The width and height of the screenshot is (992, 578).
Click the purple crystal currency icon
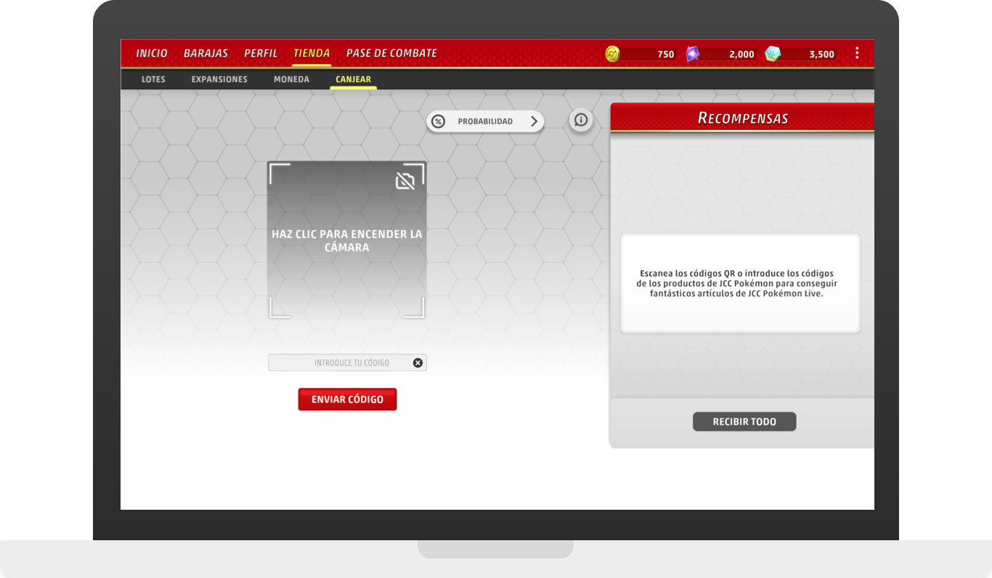click(693, 54)
